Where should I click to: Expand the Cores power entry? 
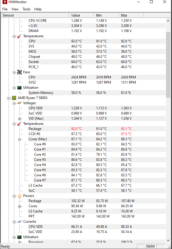point(19,206)
